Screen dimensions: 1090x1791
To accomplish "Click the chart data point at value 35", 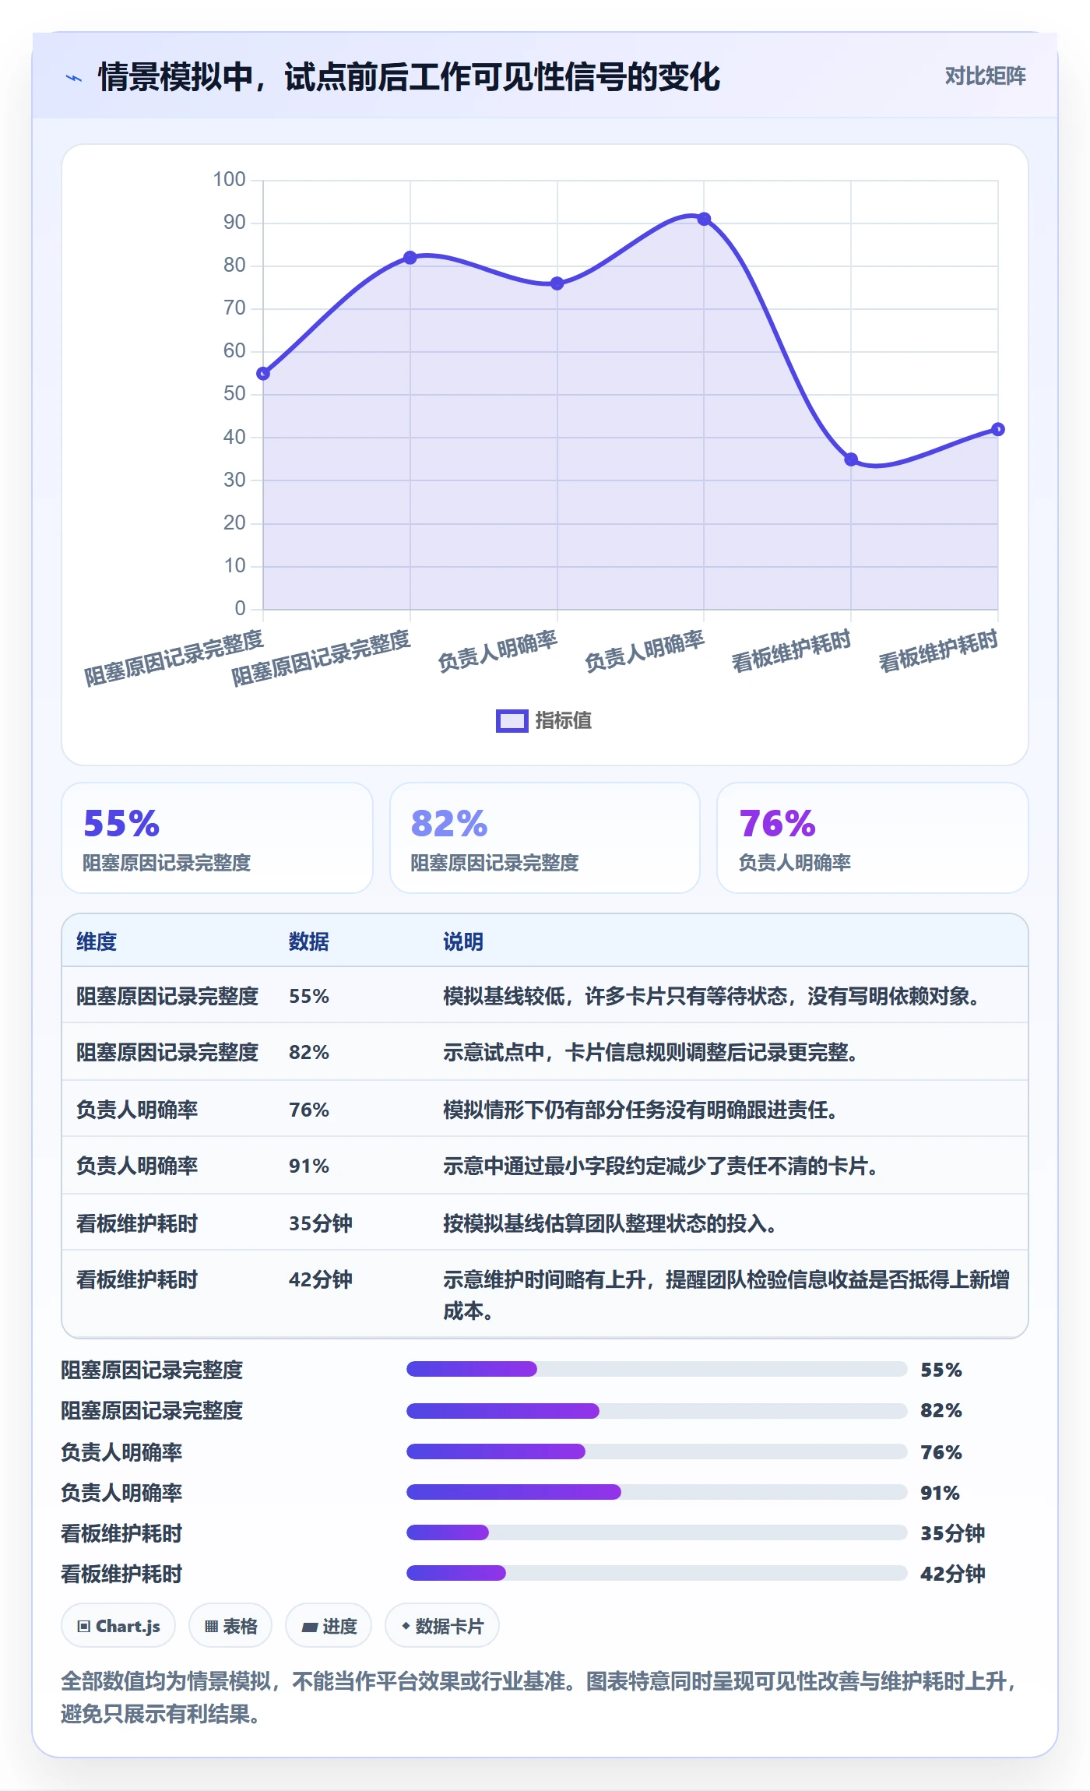I will pos(851,459).
